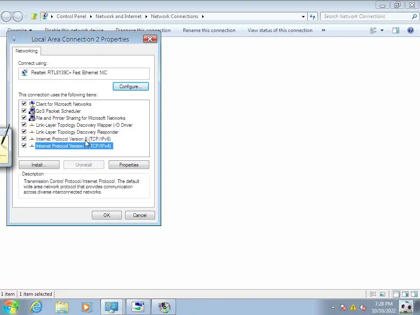Show hidden tray icons arrow
The image size is (420, 315).
pyautogui.click(x=333, y=307)
